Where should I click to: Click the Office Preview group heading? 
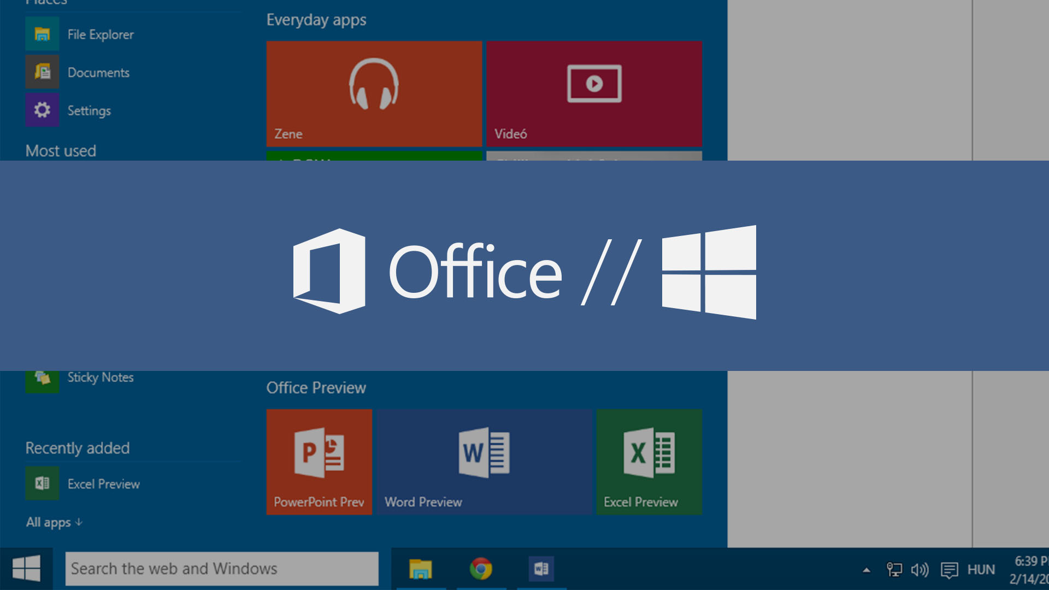point(316,388)
